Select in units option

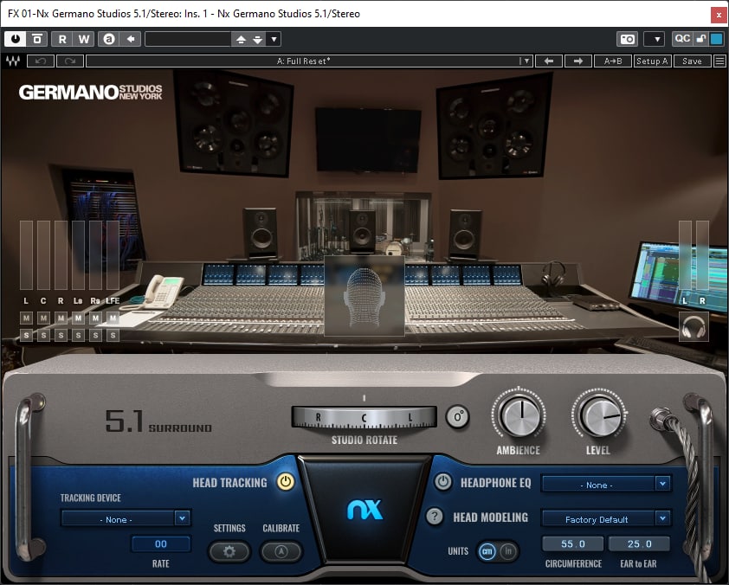tap(507, 551)
